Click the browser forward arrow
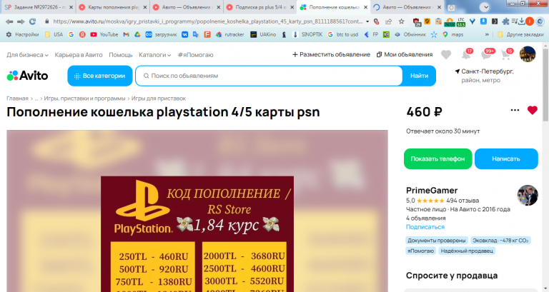The width and height of the screenshot is (549, 292). [21, 21]
